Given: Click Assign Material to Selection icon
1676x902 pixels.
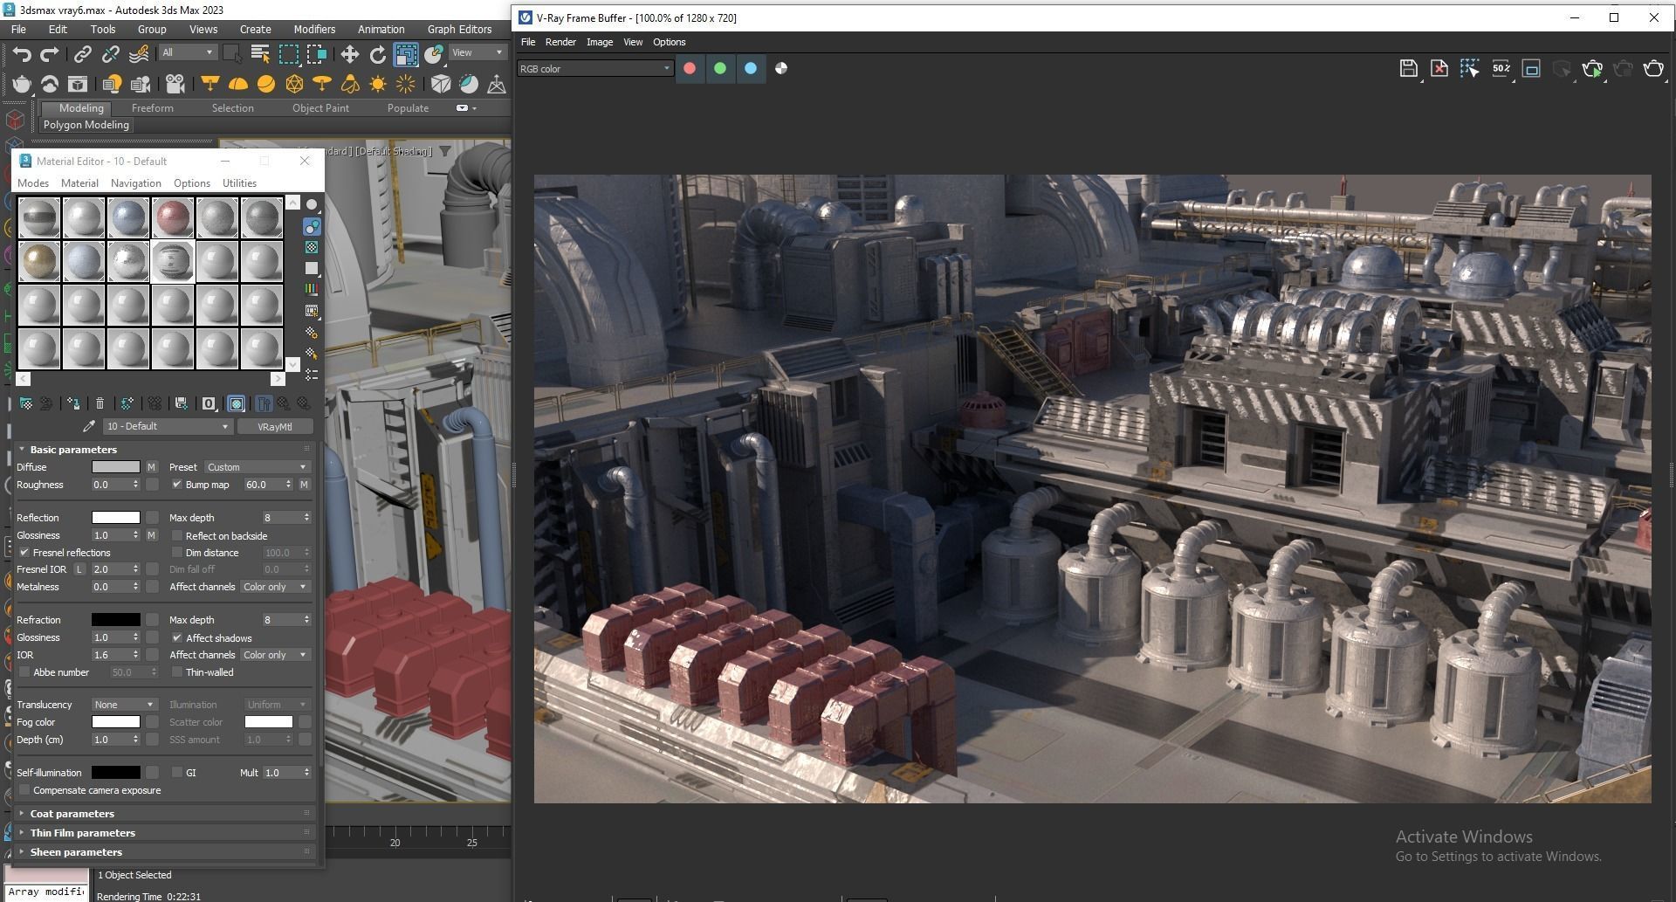Looking at the screenshot, I should pyautogui.click(x=73, y=403).
